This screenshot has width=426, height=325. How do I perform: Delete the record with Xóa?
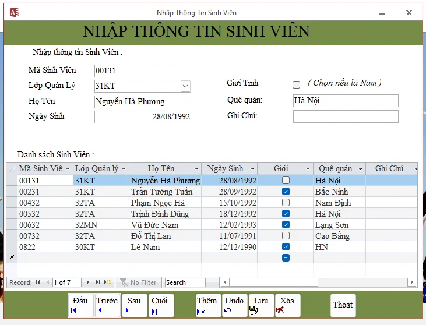(x=287, y=305)
